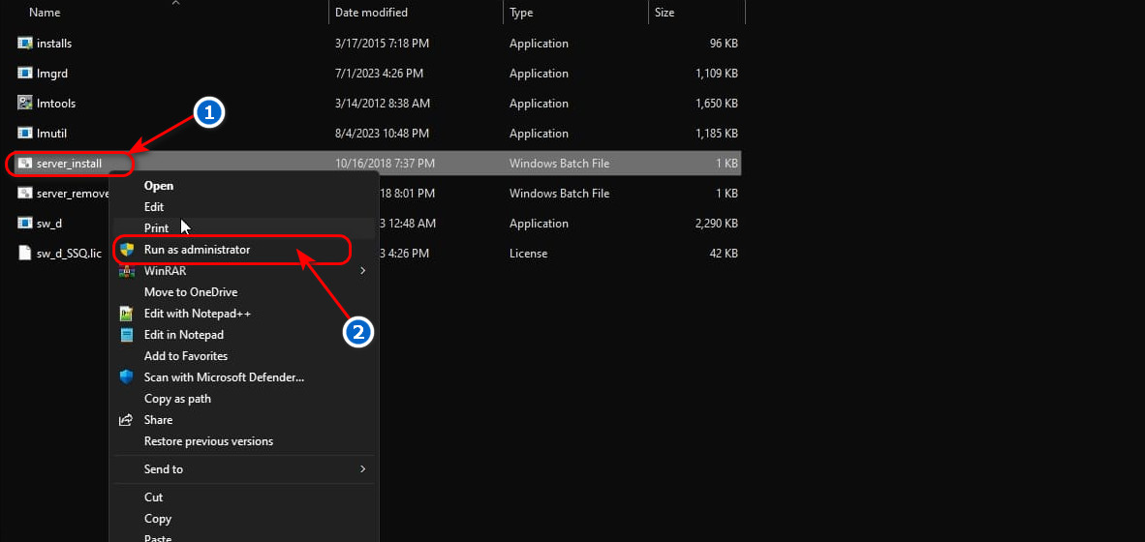Click the Share icon in context menu
Viewport: 1145px width, 542px height.
coord(126,420)
